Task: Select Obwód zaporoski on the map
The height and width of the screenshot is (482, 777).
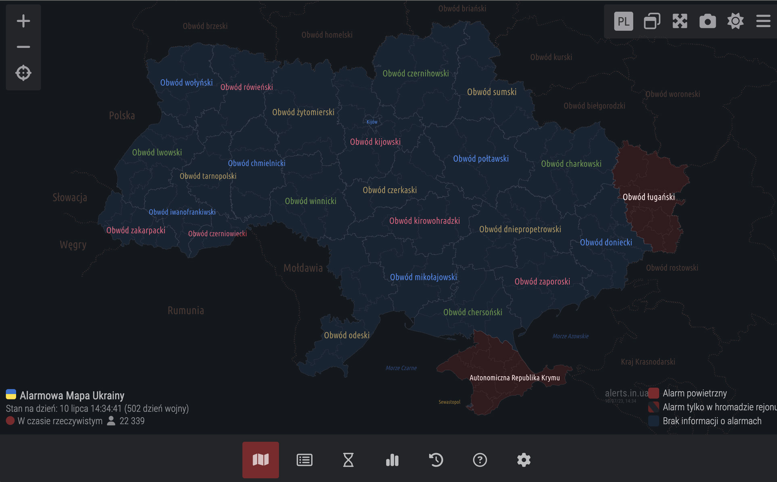Action: [542, 281]
